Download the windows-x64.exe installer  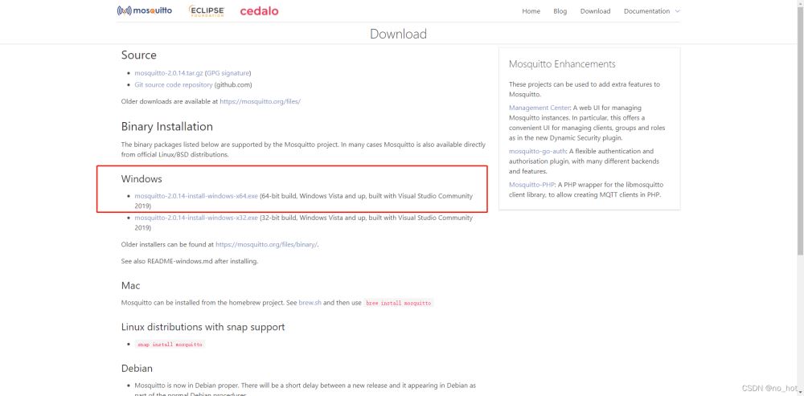point(196,196)
